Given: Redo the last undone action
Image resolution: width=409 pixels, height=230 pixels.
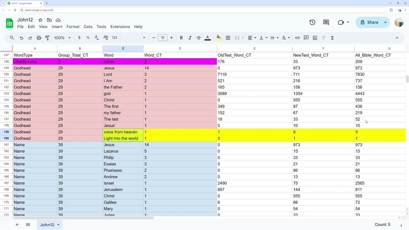Looking at the screenshot, I should [30, 38].
